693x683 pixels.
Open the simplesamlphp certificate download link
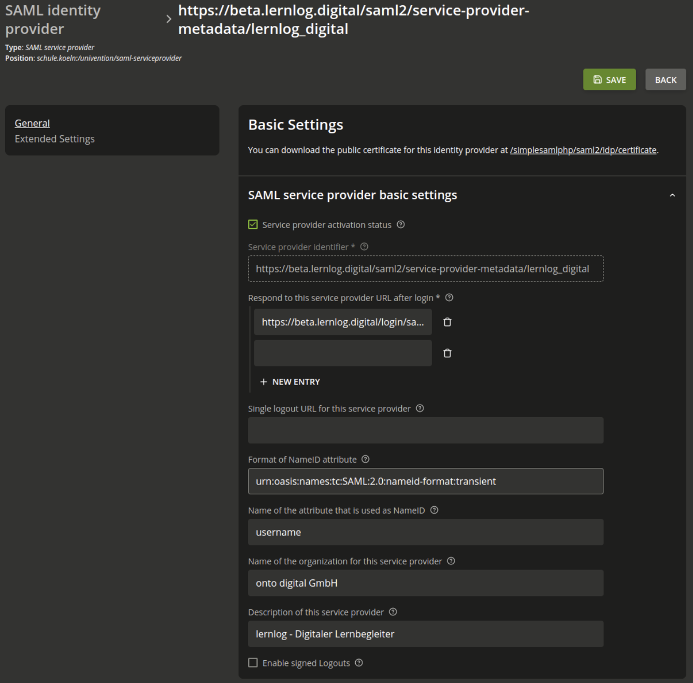tap(583, 150)
